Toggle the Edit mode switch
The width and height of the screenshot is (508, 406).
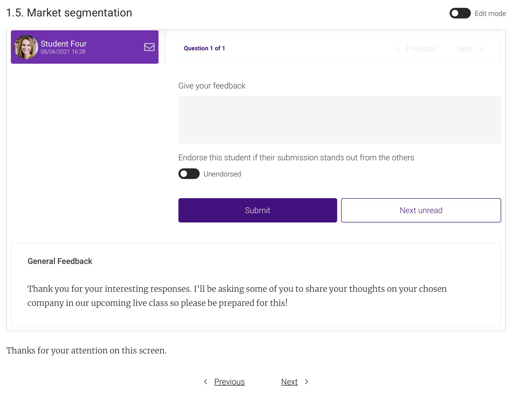460,13
